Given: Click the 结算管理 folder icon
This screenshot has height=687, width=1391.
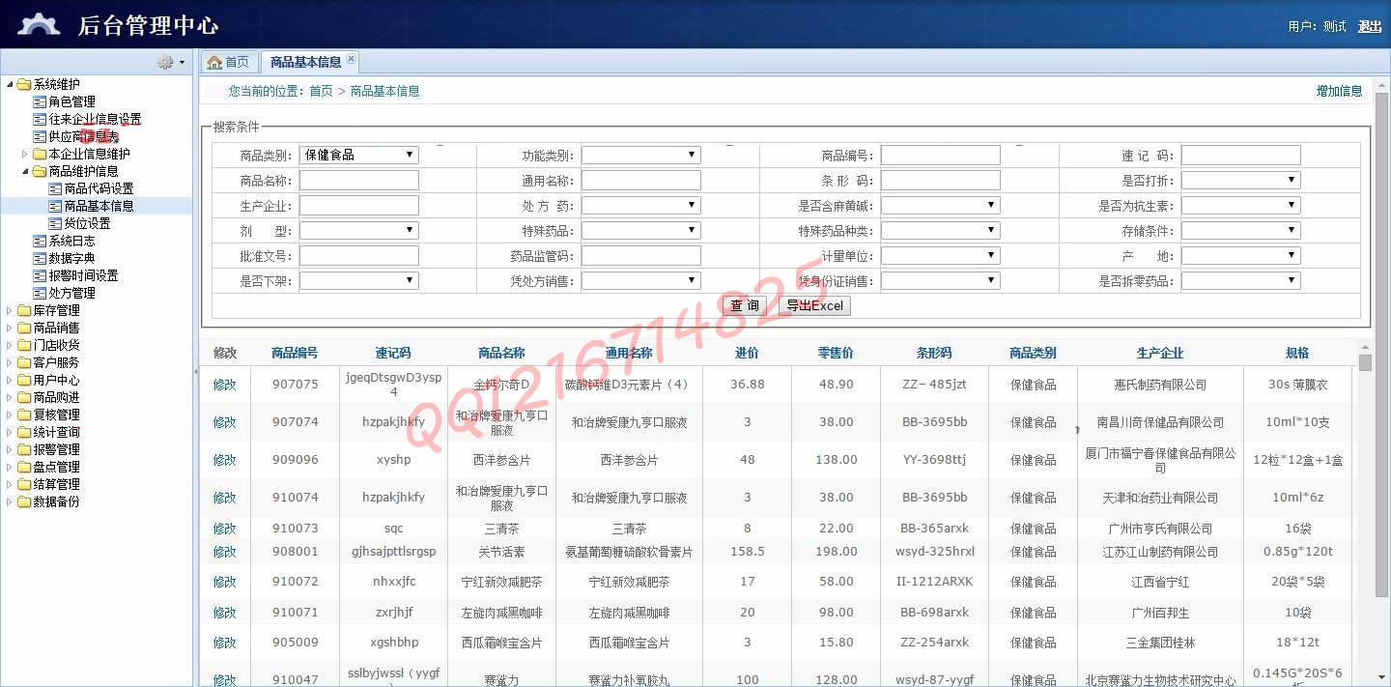Looking at the screenshot, I should click(x=24, y=484).
